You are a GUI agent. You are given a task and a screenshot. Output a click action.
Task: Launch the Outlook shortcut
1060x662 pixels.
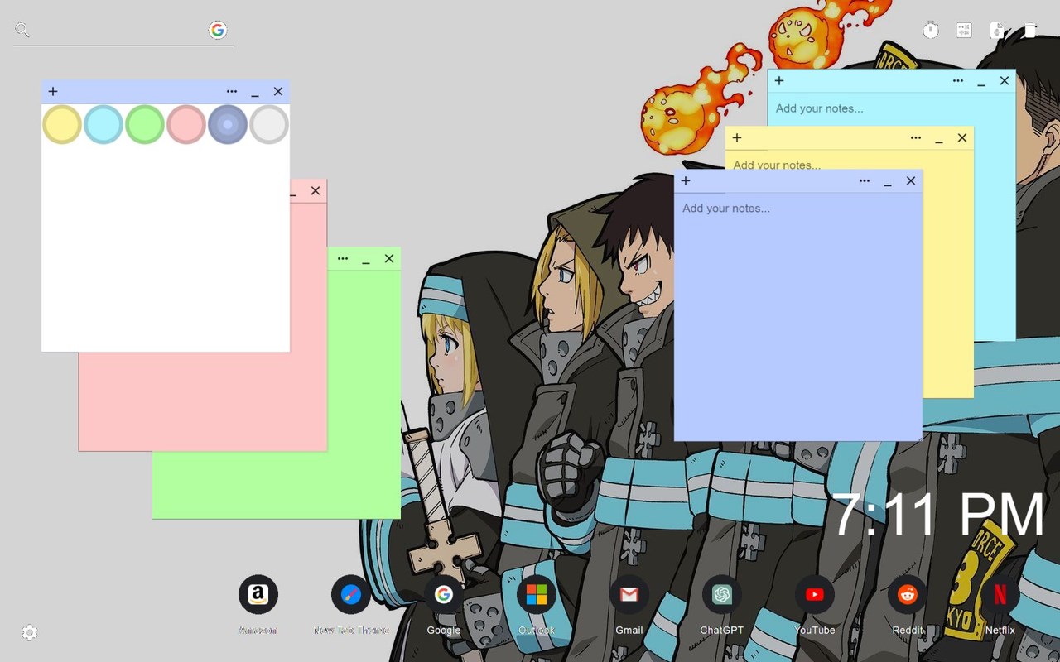click(x=537, y=594)
